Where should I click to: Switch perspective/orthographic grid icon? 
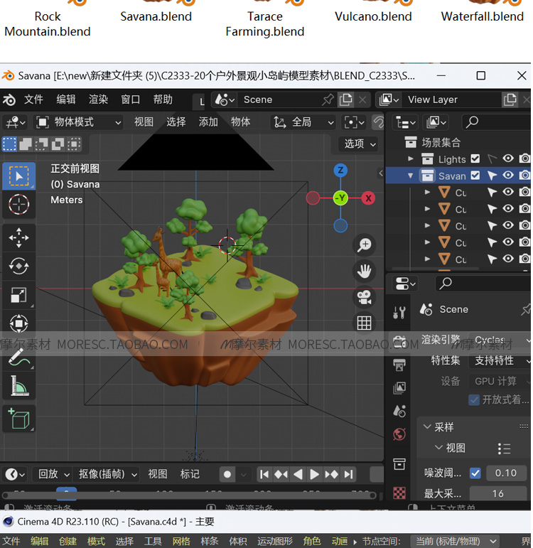tap(364, 323)
